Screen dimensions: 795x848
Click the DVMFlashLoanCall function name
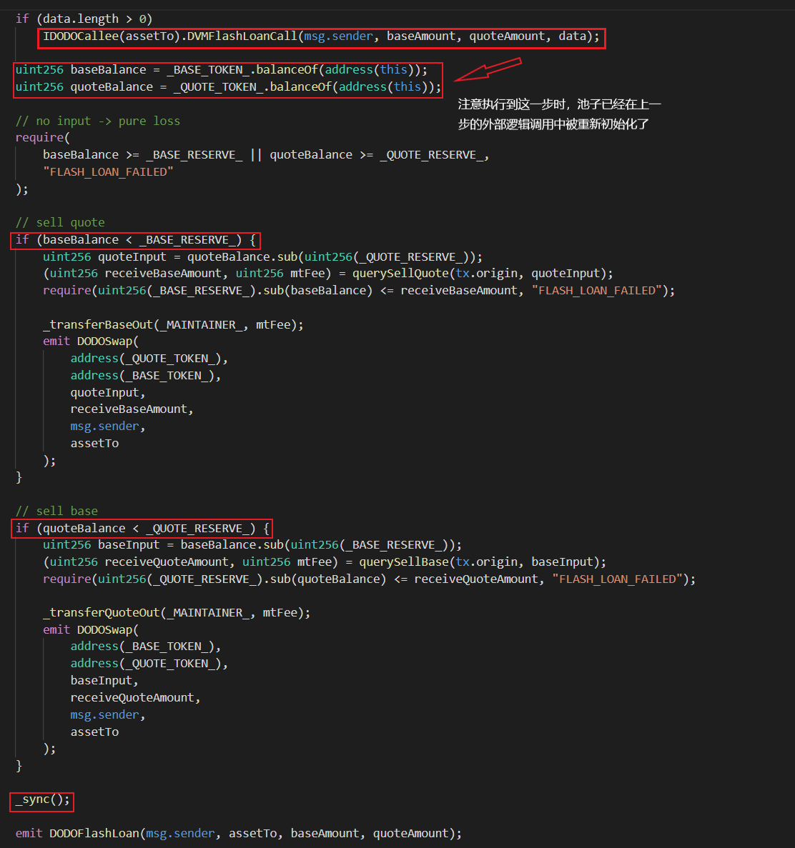242,36
